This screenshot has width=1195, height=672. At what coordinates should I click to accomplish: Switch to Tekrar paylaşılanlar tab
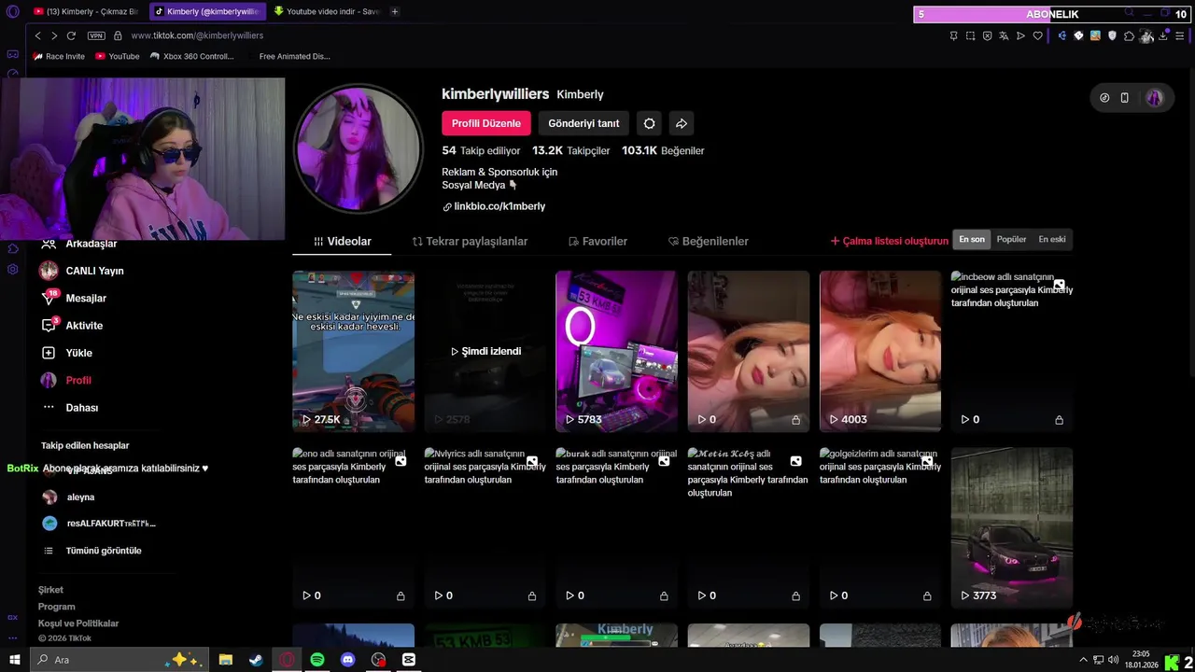[470, 241]
